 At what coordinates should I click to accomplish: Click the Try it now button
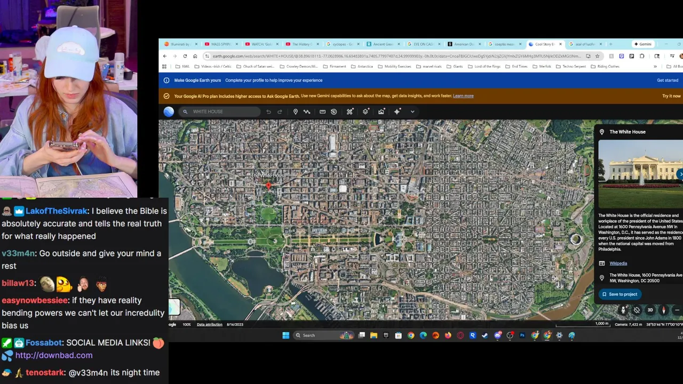point(671,96)
